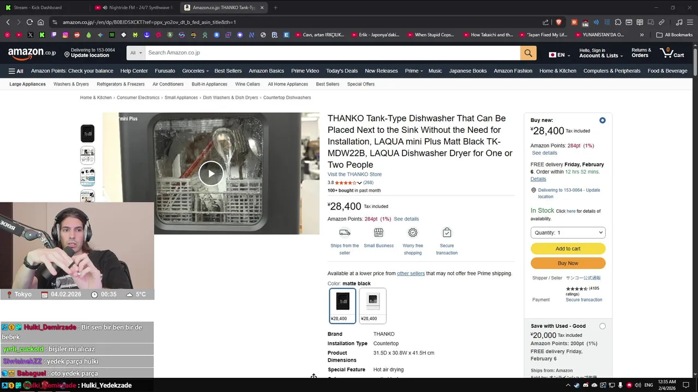This screenshot has height=392, width=698.
Task: Click See details next to Amazon Points
Action: (x=406, y=219)
